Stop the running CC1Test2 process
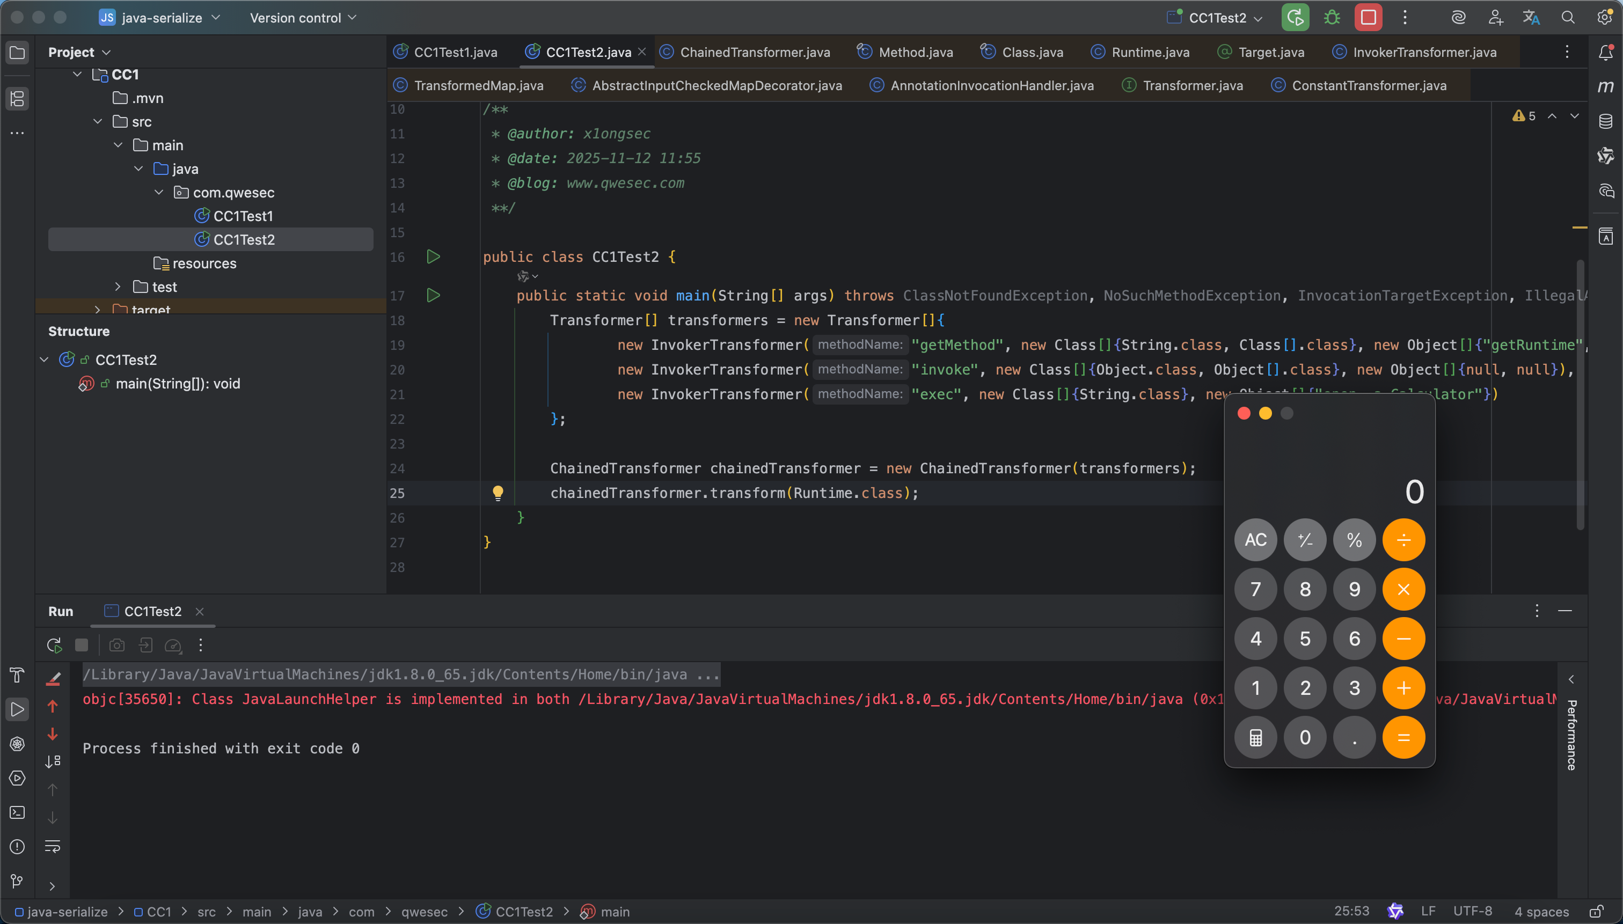 [x=1368, y=18]
